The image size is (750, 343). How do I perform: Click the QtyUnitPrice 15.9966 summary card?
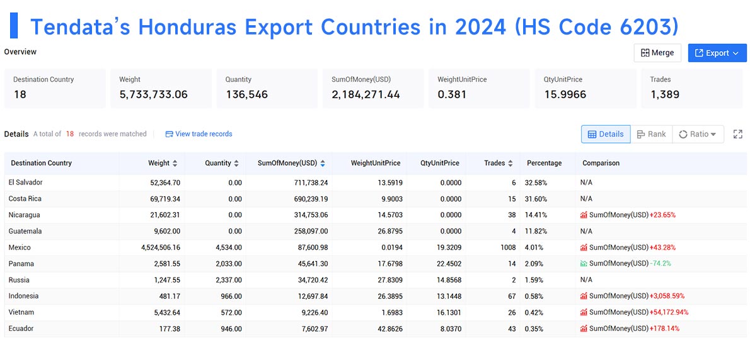[x=586, y=88]
